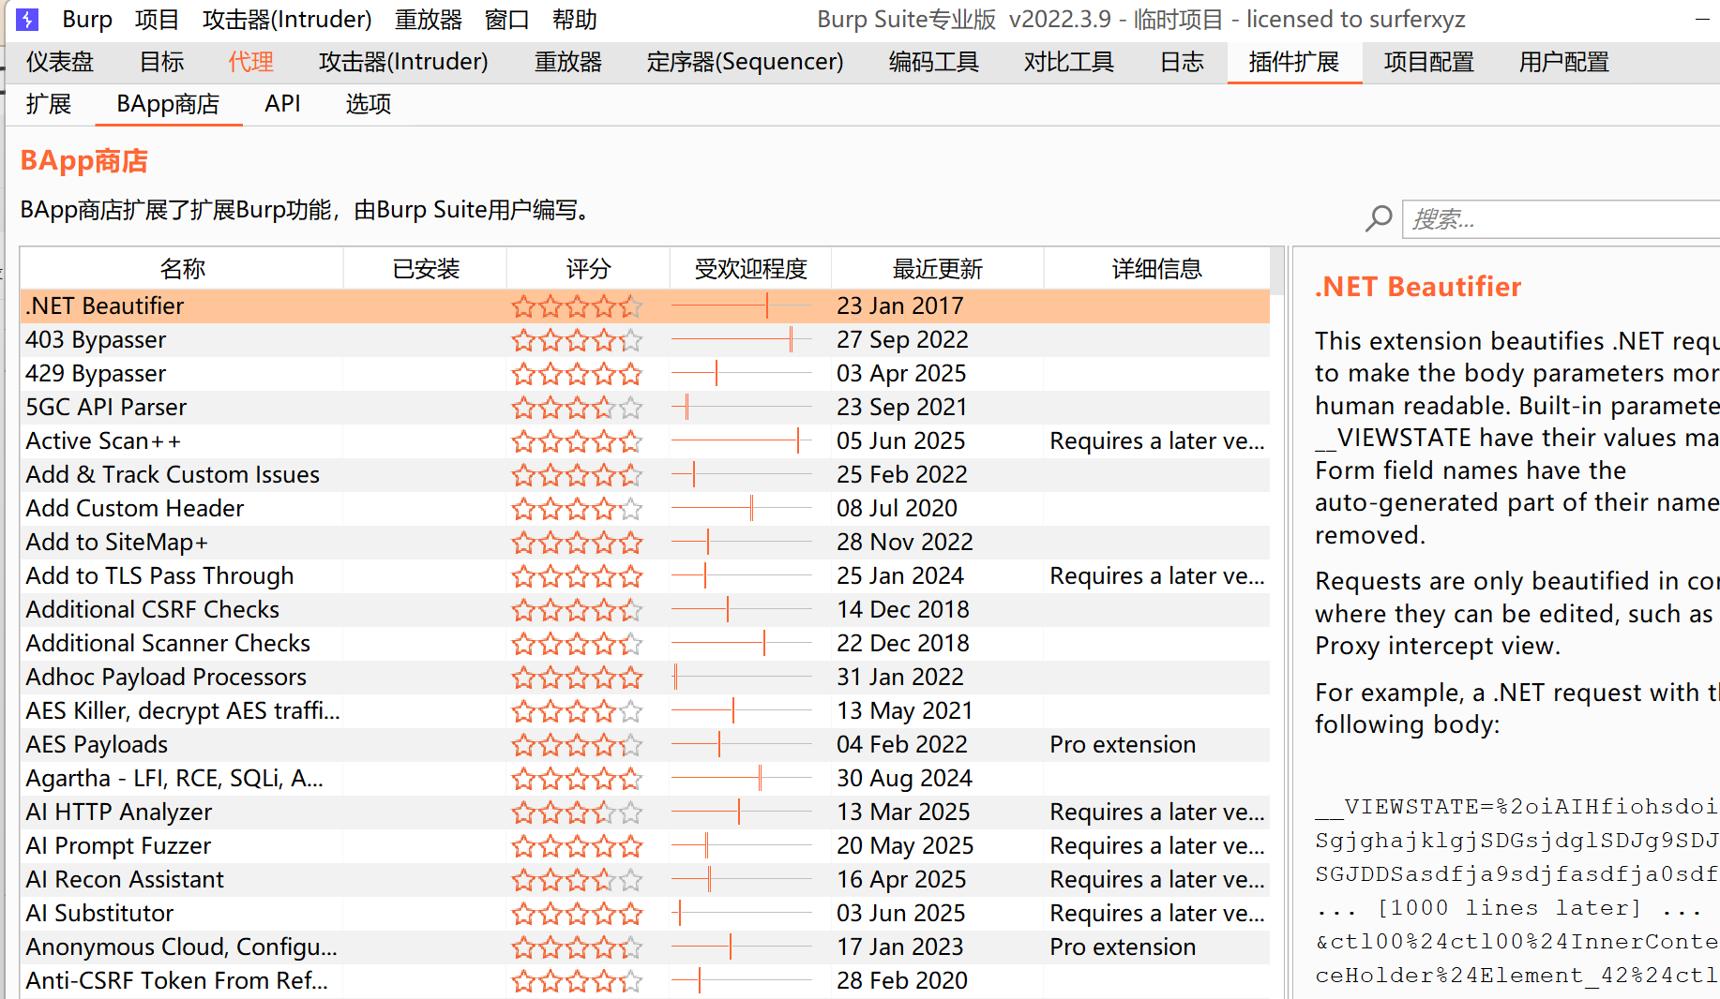Click the .NET Beautifier details heading
Viewport: 1720px width, 999px height.
(x=1418, y=287)
